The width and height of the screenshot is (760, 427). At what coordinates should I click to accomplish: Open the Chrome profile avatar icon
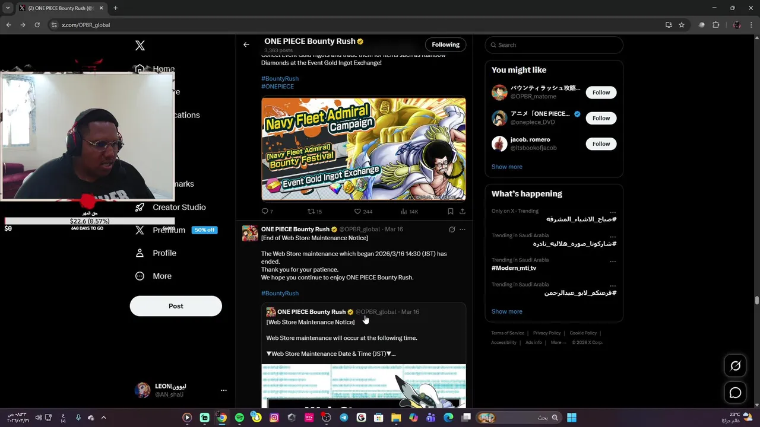(737, 25)
